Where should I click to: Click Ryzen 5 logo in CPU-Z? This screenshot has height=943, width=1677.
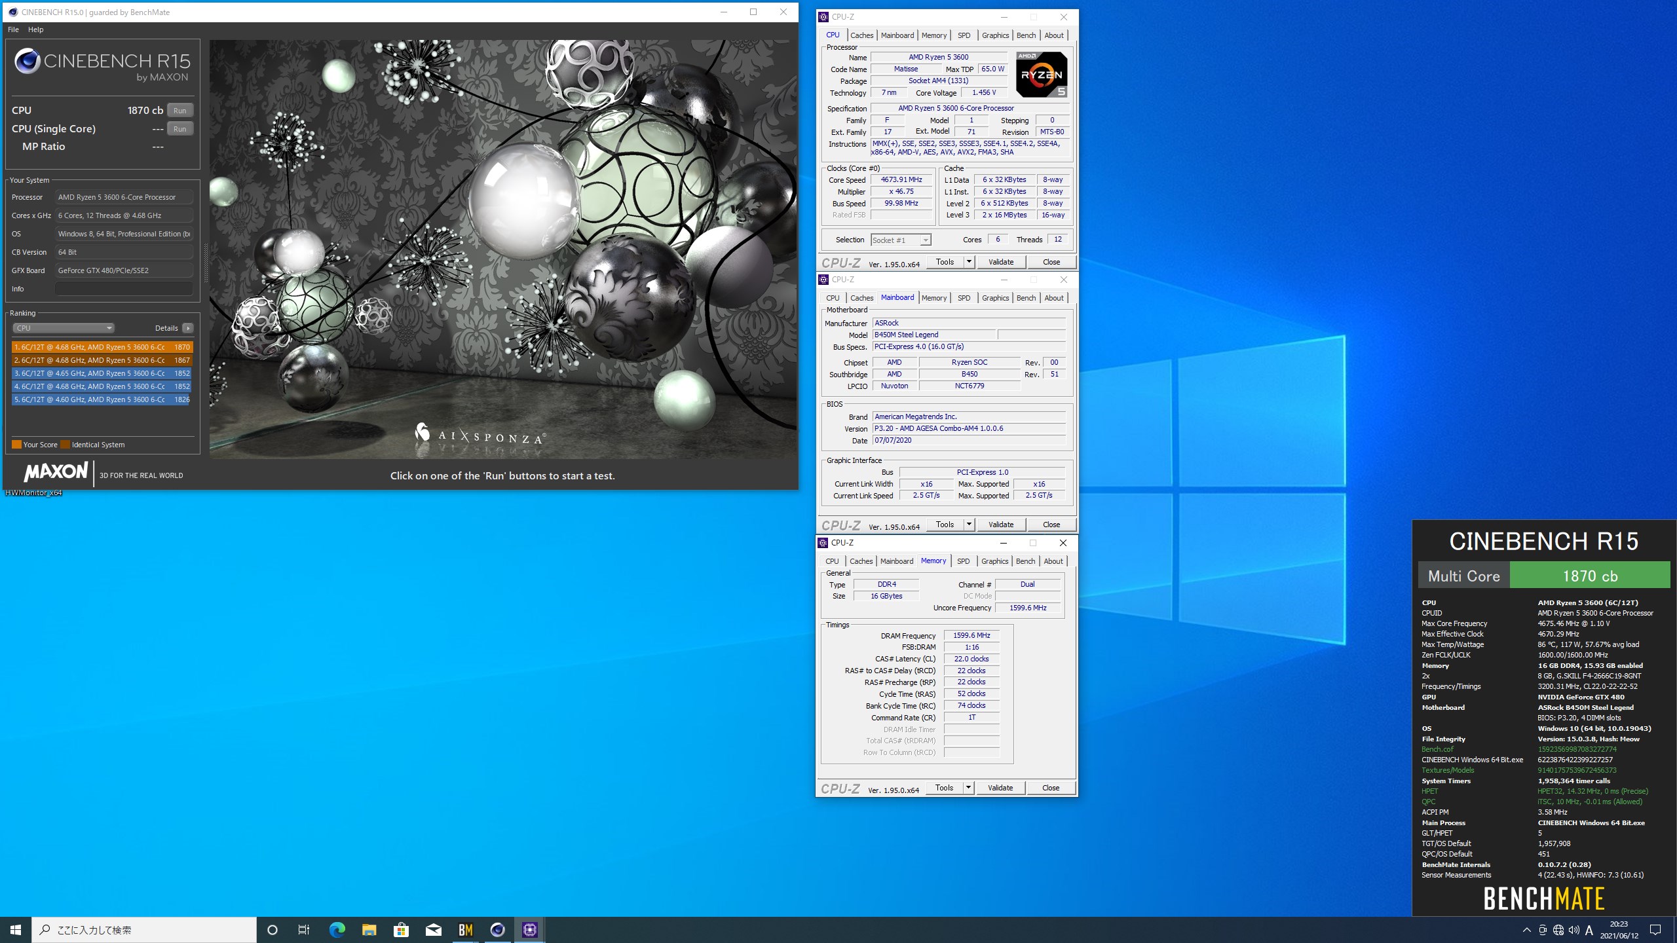point(1042,74)
